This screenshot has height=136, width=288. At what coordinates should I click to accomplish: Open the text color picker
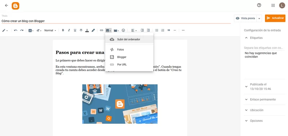click(x=87, y=31)
